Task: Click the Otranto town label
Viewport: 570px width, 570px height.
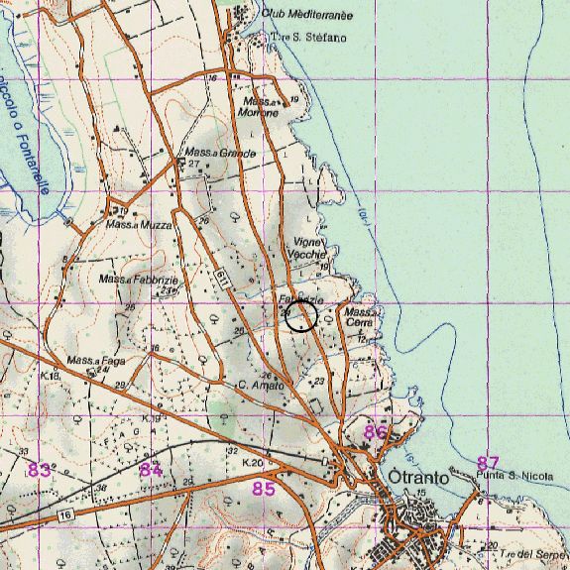Action: [x=418, y=478]
